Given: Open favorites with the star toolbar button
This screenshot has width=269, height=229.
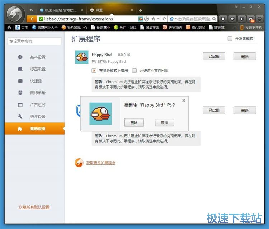Looking at the screenshot, I should (x=232, y=19).
